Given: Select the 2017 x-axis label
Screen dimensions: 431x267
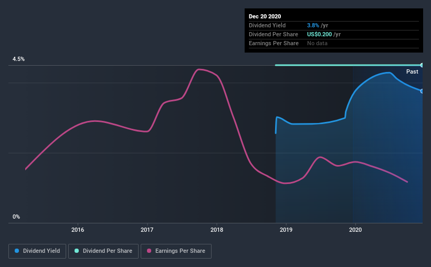Looking at the screenshot, I should pos(147,230).
